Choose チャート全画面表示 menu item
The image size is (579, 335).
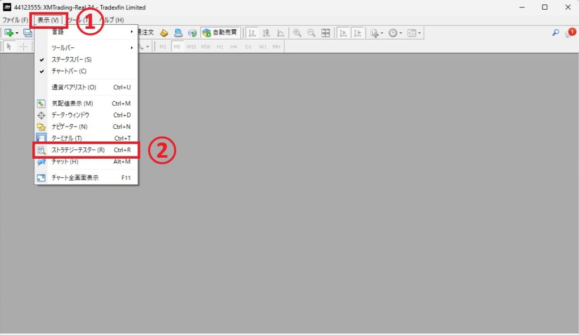click(x=86, y=178)
